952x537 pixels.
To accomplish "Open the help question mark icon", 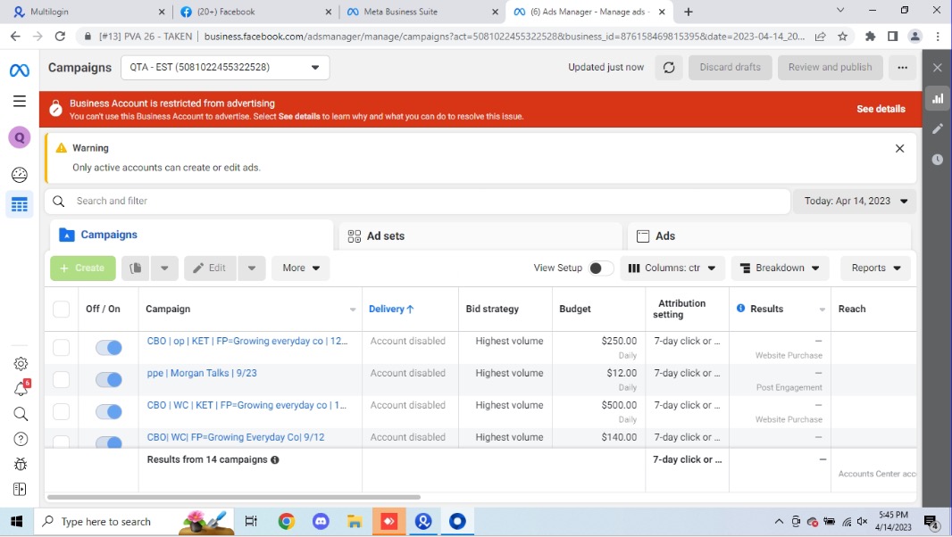I will pos(21,439).
